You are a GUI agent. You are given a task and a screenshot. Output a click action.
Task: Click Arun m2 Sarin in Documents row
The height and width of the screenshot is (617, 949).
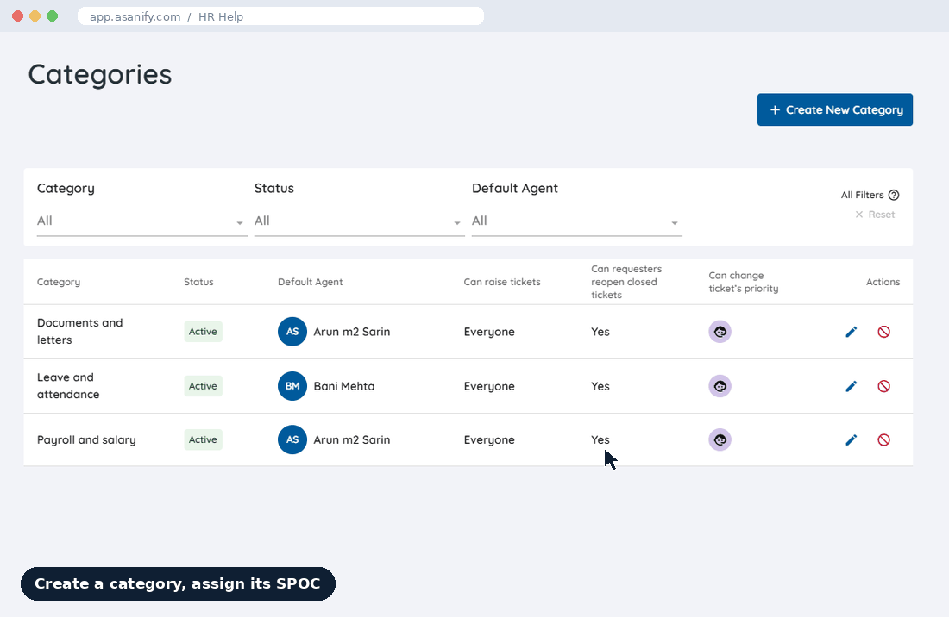point(352,332)
